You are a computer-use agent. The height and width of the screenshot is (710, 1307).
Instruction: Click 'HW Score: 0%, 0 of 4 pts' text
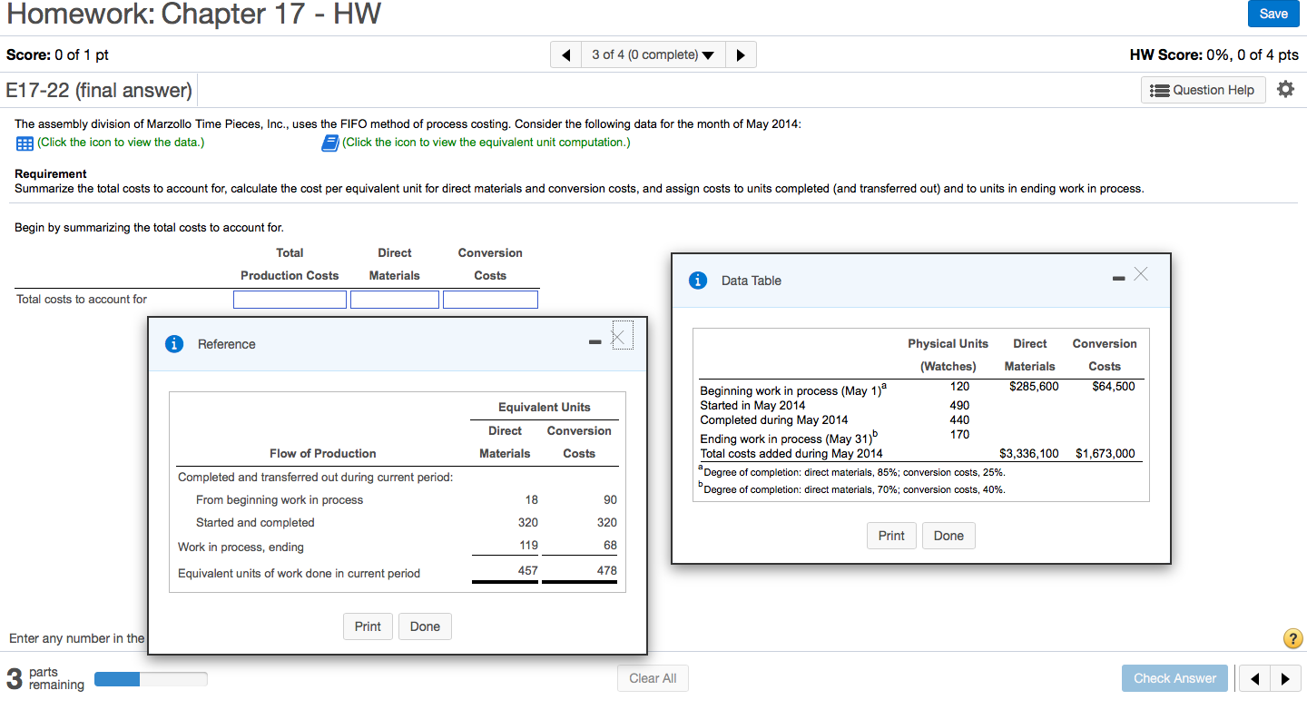pyautogui.click(x=1214, y=54)
